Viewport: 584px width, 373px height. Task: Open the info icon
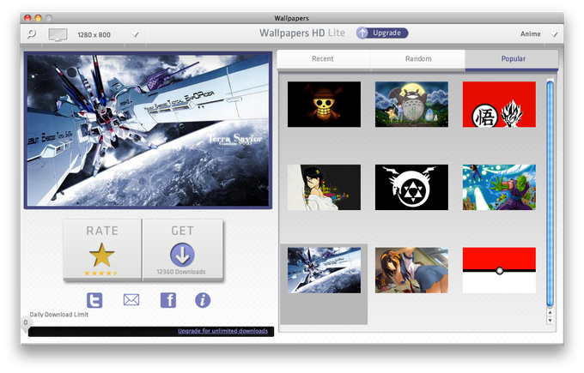coord(203,300)
